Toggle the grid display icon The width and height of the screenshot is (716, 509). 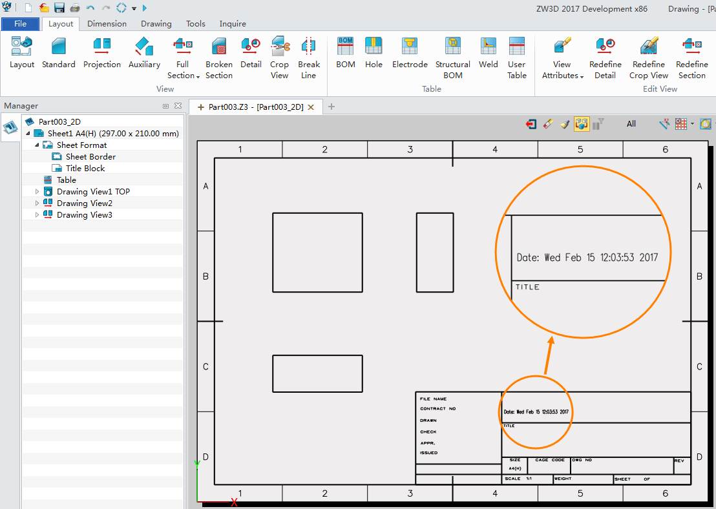coord(681,124)
